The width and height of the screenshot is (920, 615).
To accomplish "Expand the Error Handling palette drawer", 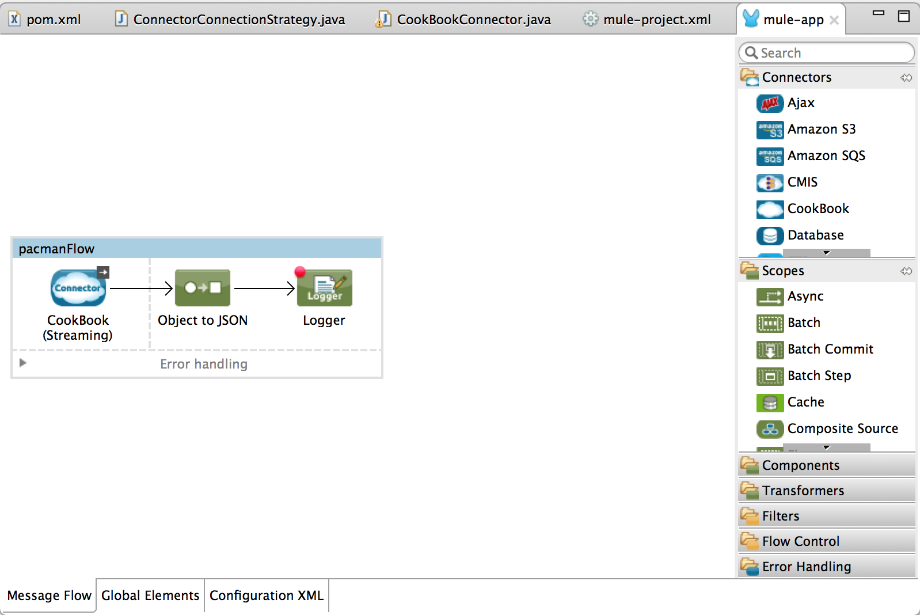I will pos(827,567).
